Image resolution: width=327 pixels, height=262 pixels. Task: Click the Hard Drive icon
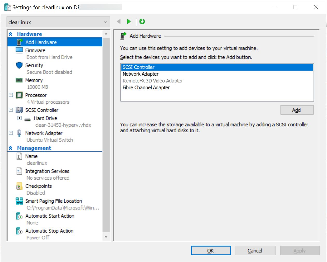tap(28, 119)
